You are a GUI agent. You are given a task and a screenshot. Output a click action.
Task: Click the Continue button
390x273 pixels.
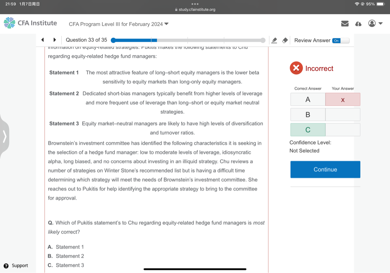[325, 169]
